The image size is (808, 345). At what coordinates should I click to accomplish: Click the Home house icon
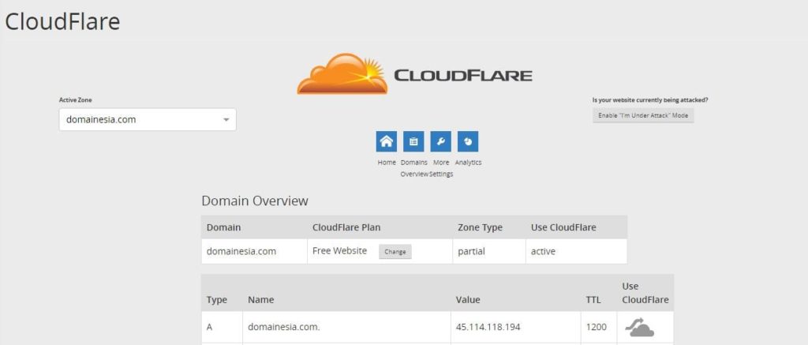tap(387, 142)
